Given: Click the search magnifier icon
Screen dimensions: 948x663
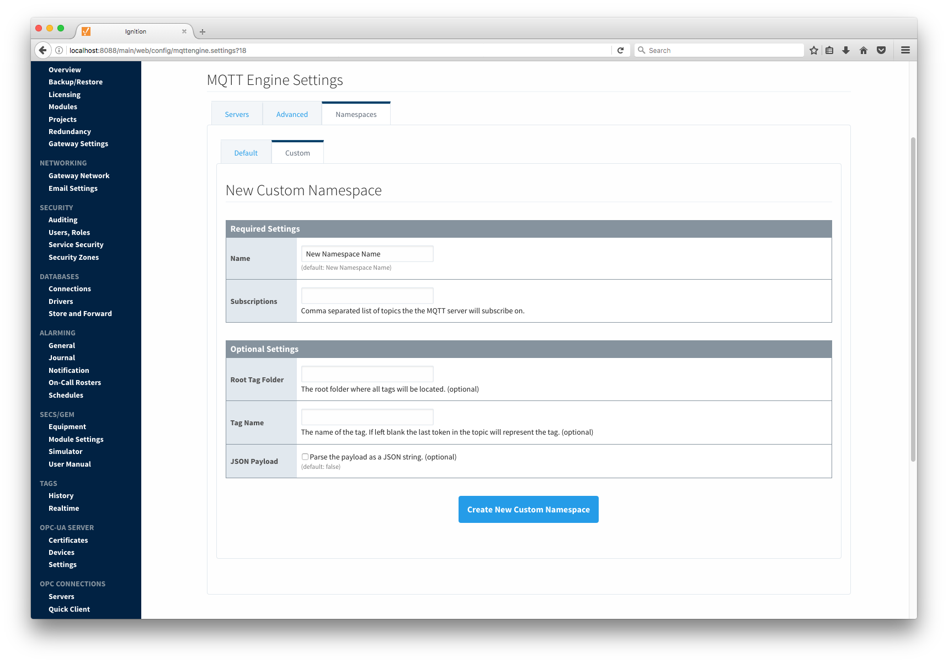Looking at the screenshot, I should pyautogui.click(x=641, y=50).
